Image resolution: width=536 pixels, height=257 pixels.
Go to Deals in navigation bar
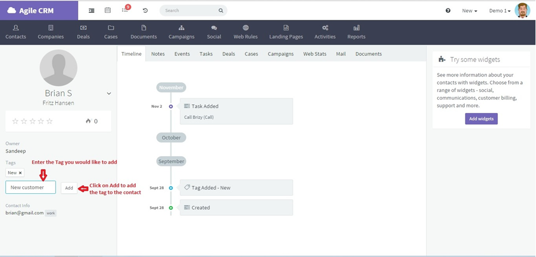(83, 33)
